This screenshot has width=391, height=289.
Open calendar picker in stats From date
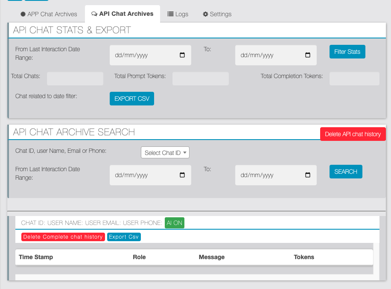click(x=182, y=55)
